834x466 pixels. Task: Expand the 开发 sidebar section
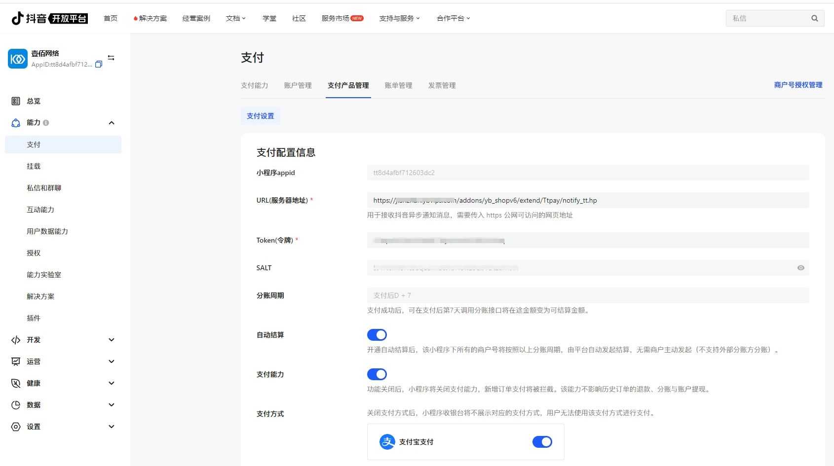pyautogui.click(x=112, y=340)
